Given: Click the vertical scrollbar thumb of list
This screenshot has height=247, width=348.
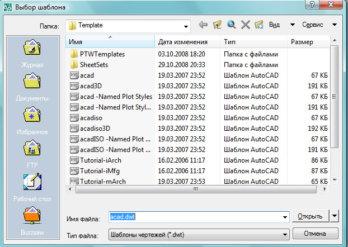Looking at the screenshot, I should [x=334, y=97].
